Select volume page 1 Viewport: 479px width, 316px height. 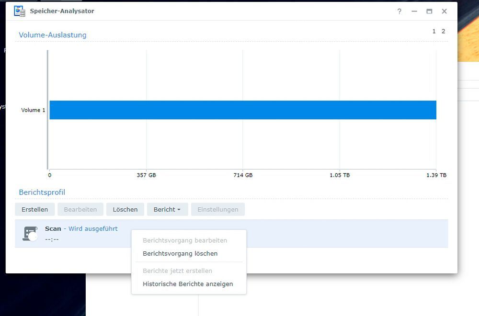[x=433, y=31]
